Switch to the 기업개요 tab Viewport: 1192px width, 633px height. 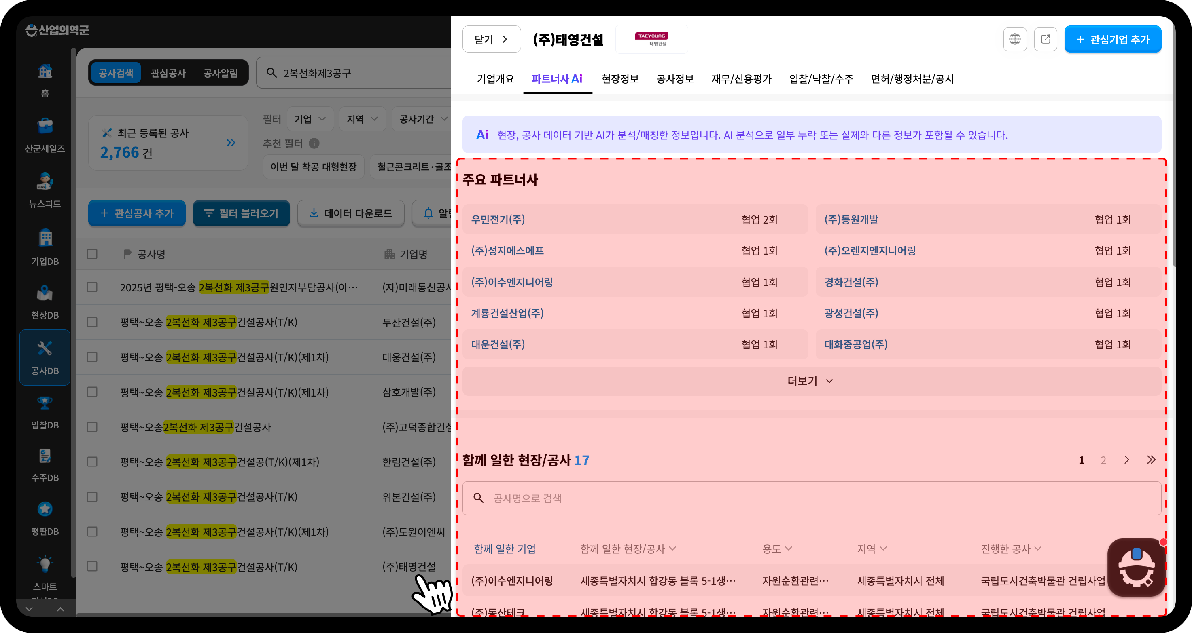click(496, 79)
